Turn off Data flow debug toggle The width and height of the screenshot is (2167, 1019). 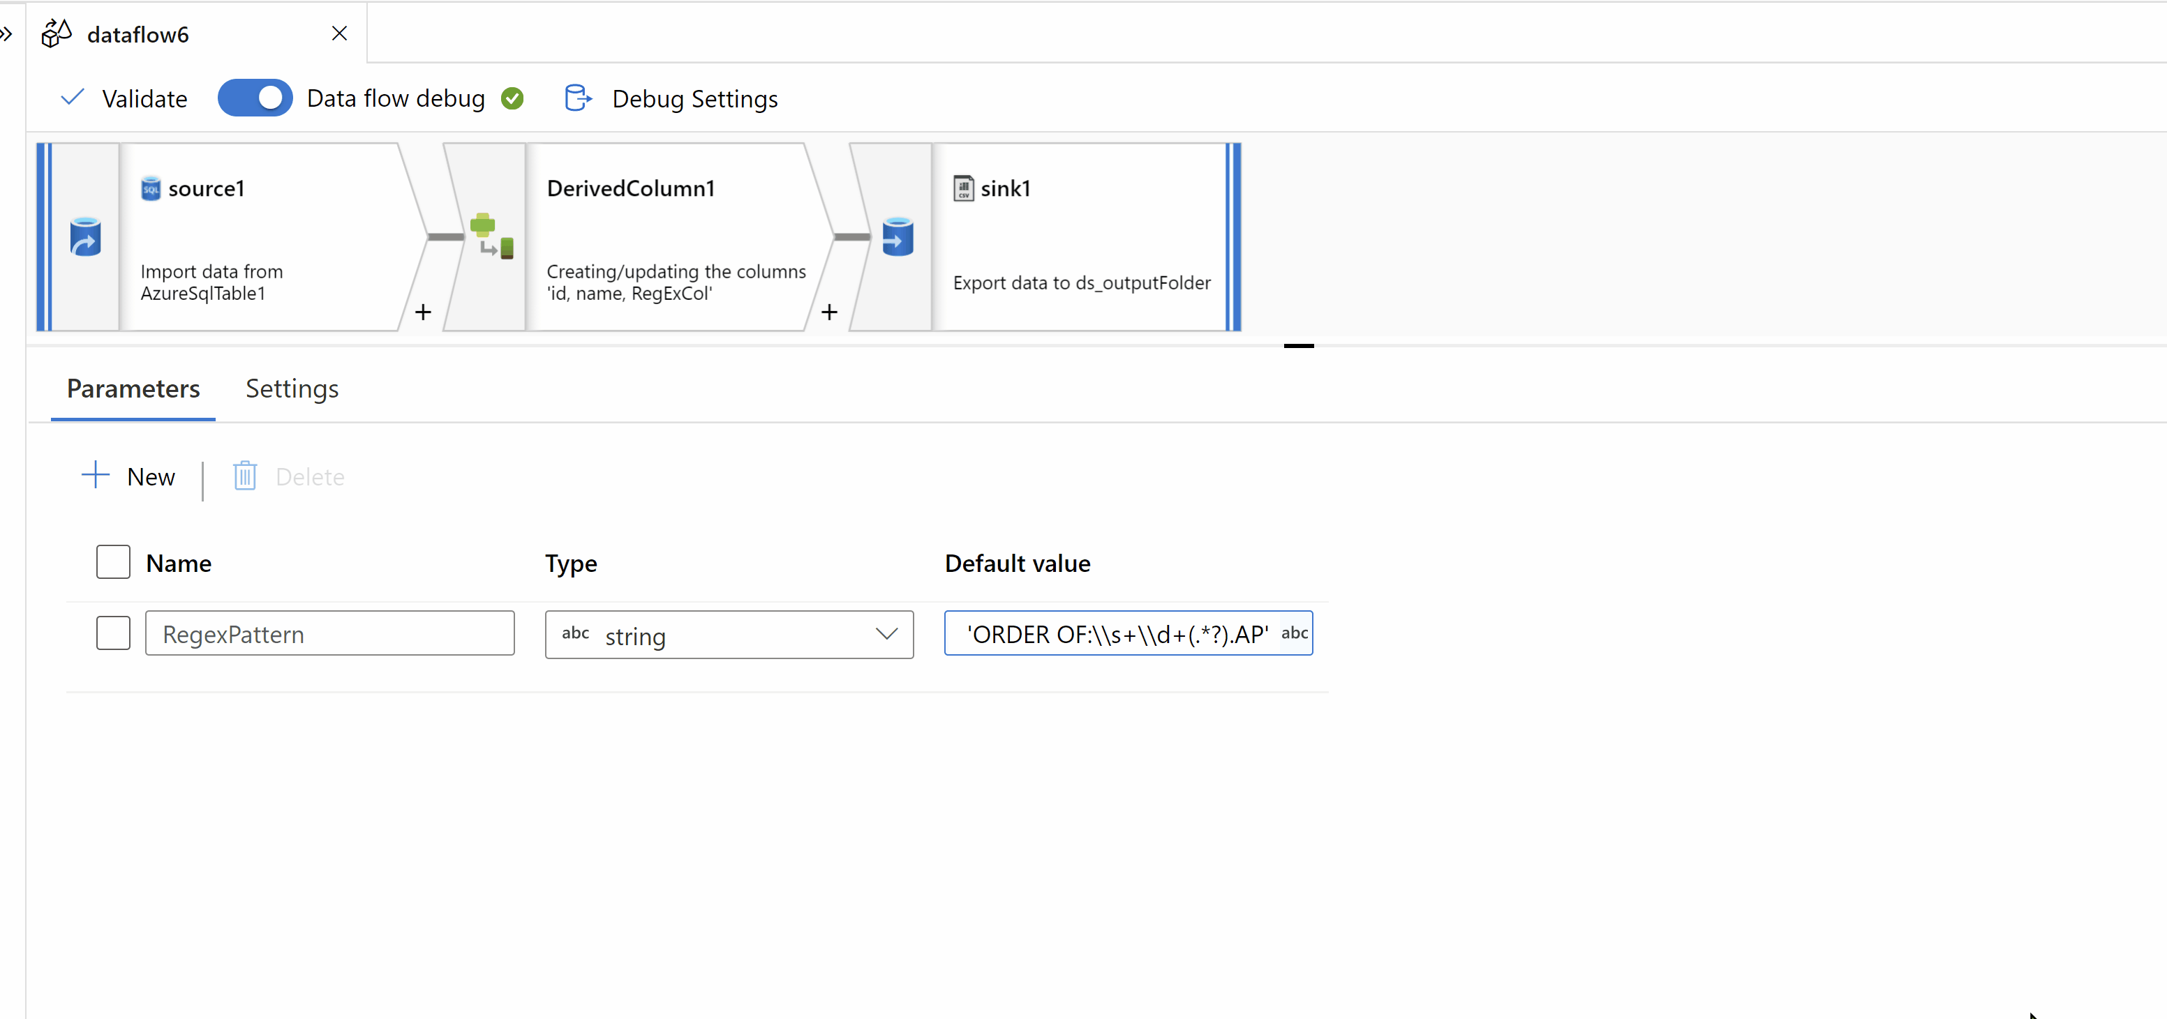tap(255, 98)
